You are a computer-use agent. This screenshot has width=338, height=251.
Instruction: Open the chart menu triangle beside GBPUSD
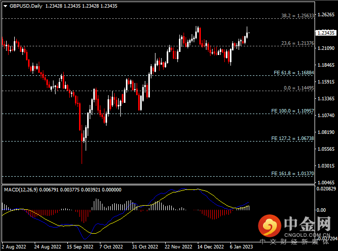pos(6,6)
